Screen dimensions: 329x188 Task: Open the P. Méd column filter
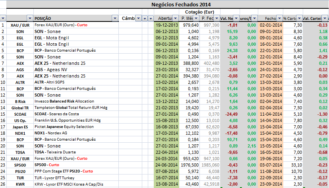[x=196, y=18]
